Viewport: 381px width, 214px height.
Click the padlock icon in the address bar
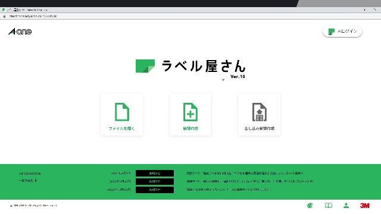[x=4, y=16]
